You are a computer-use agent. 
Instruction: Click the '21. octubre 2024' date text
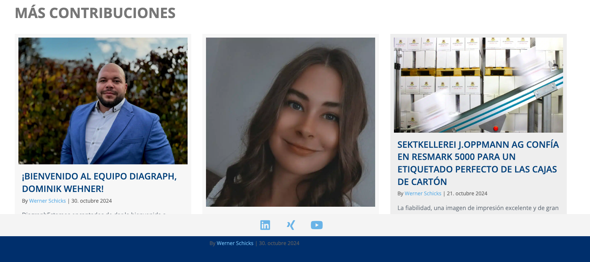tap(467, 193)
